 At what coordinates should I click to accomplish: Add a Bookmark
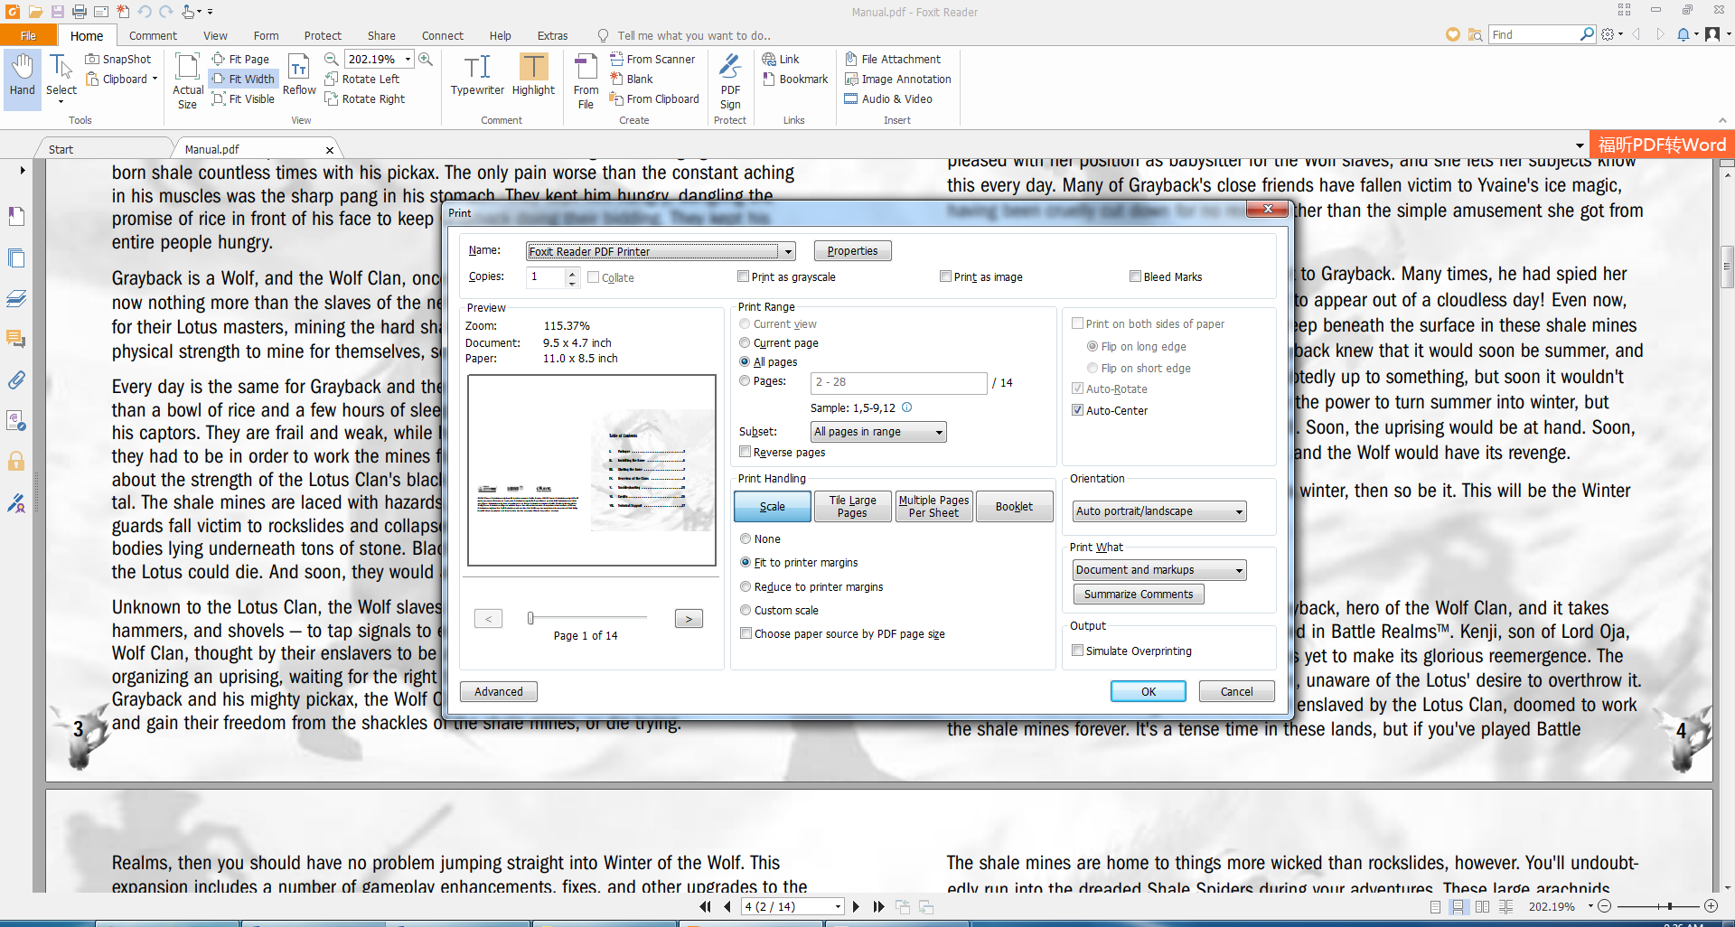coord(794,79)
